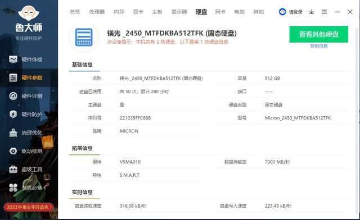
Task: Switch to the 处理器 tab
Action: pyautogui.click(x=97, y=12)
